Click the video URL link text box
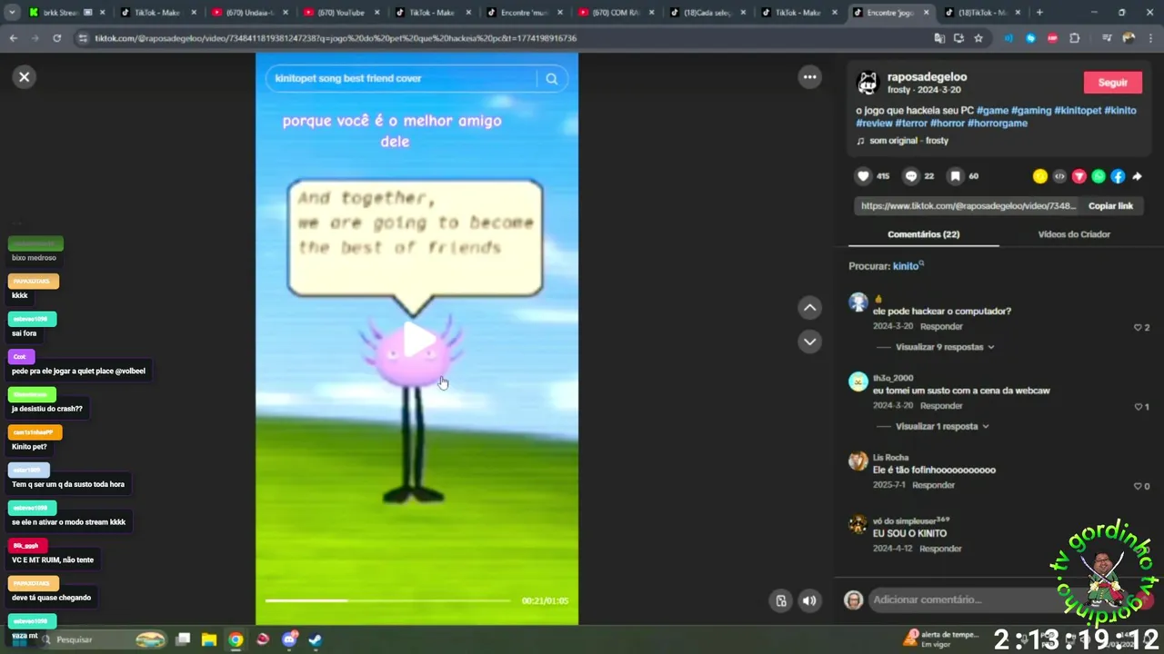The image size is (1164, 654). (968, 206)
